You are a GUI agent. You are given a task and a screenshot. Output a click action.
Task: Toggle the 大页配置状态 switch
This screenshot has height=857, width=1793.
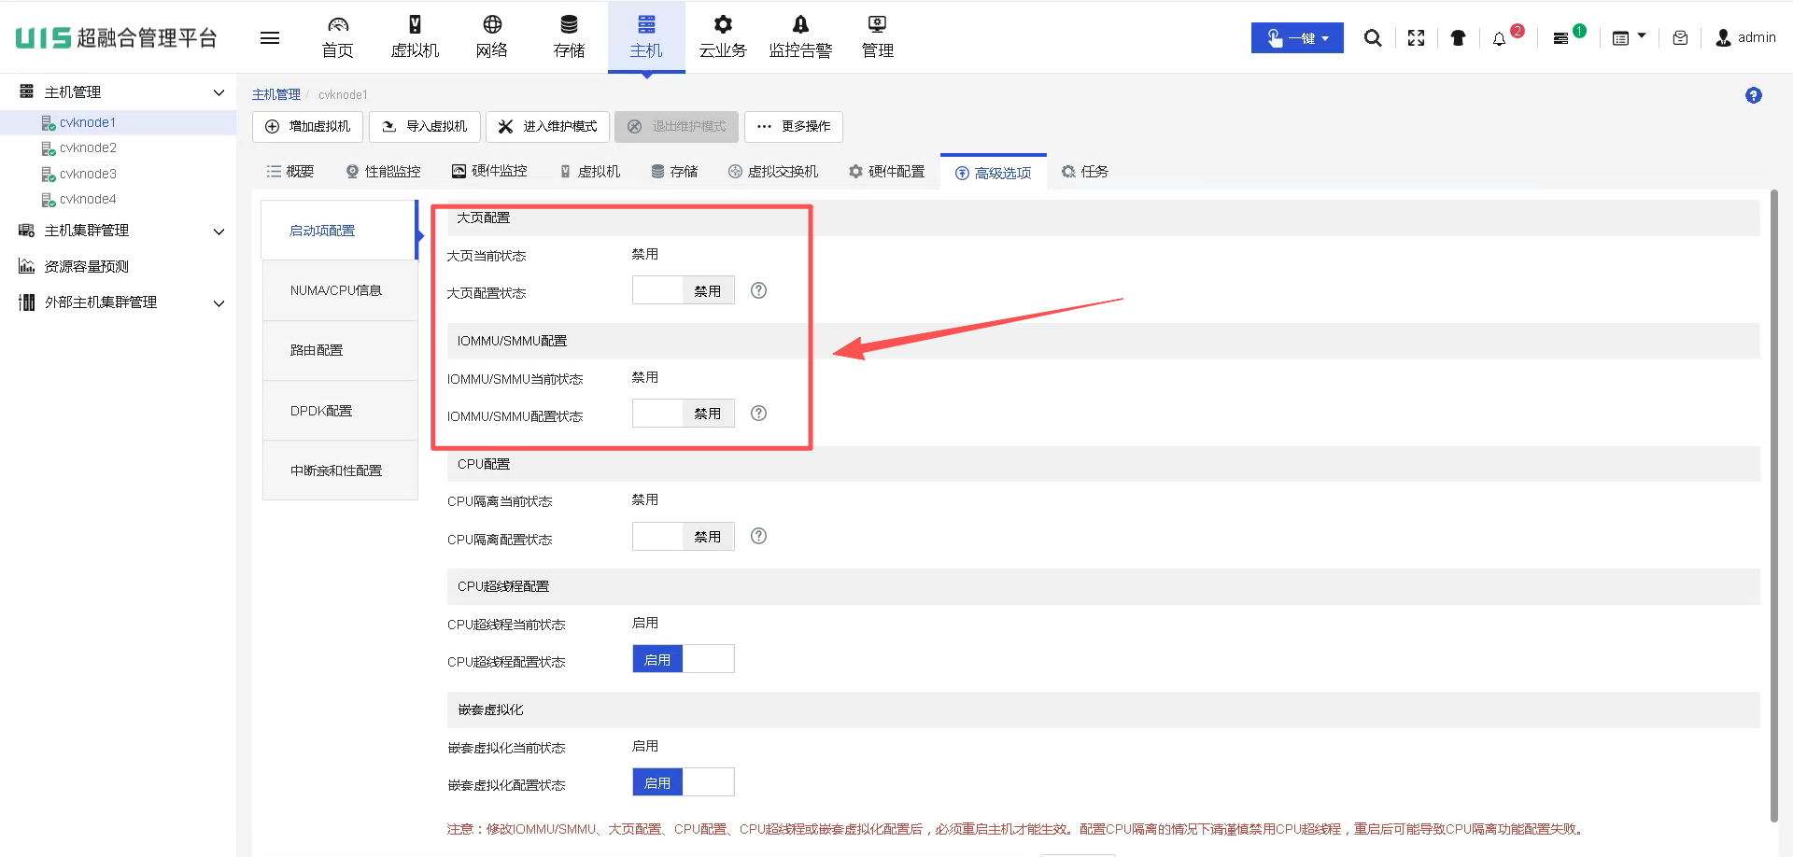tap(683, 290)
